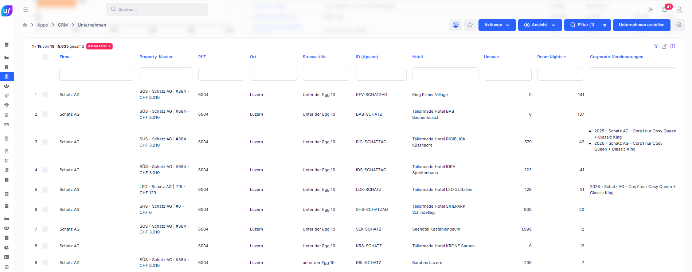
Task: Clear filter via x on Filter (1) button
Action: coord(605,25)
